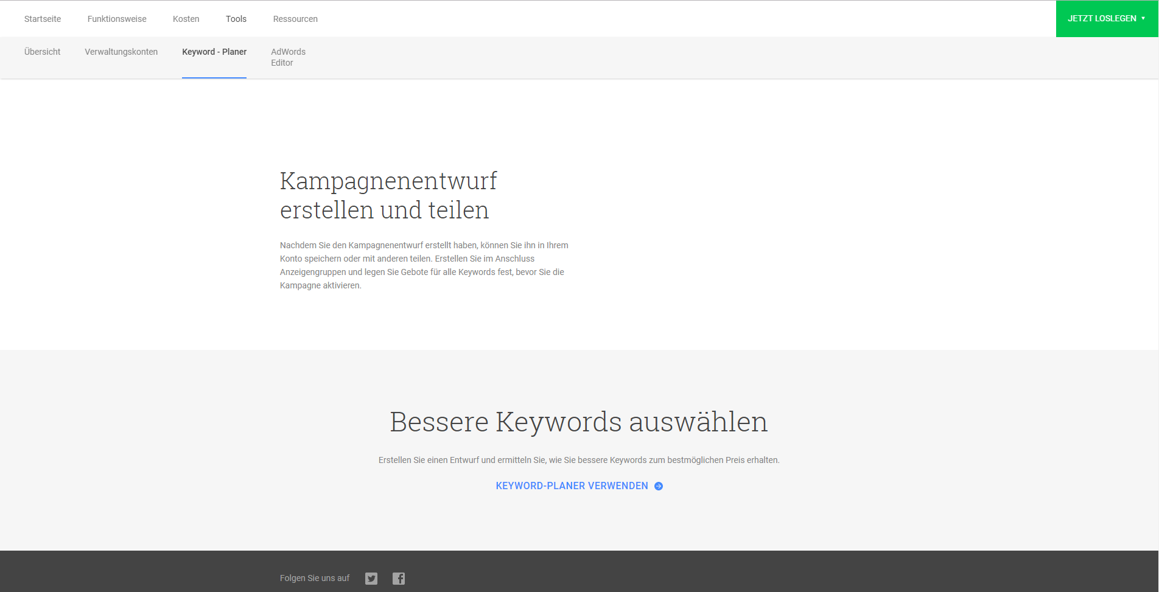Follow the Keyword-Planer verwenden link
The height and width of the screenshot is (592, 1159).
coord(572,486)
